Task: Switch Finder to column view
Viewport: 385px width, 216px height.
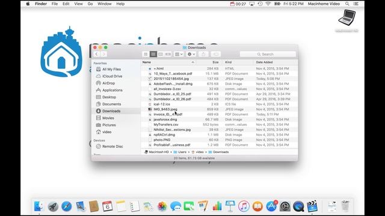Action: pos(161,54)
